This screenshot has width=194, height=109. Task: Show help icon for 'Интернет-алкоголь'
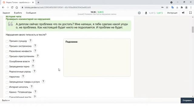point(32,87)
